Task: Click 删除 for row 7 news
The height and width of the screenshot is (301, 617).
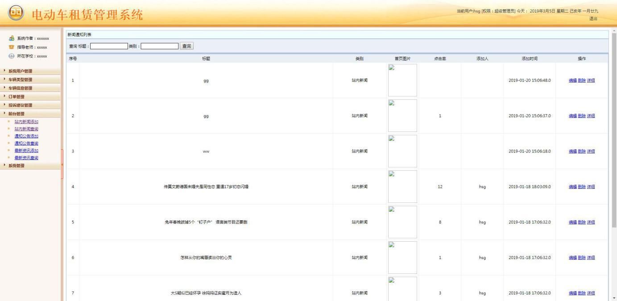Action: click(x=582, y=293)
